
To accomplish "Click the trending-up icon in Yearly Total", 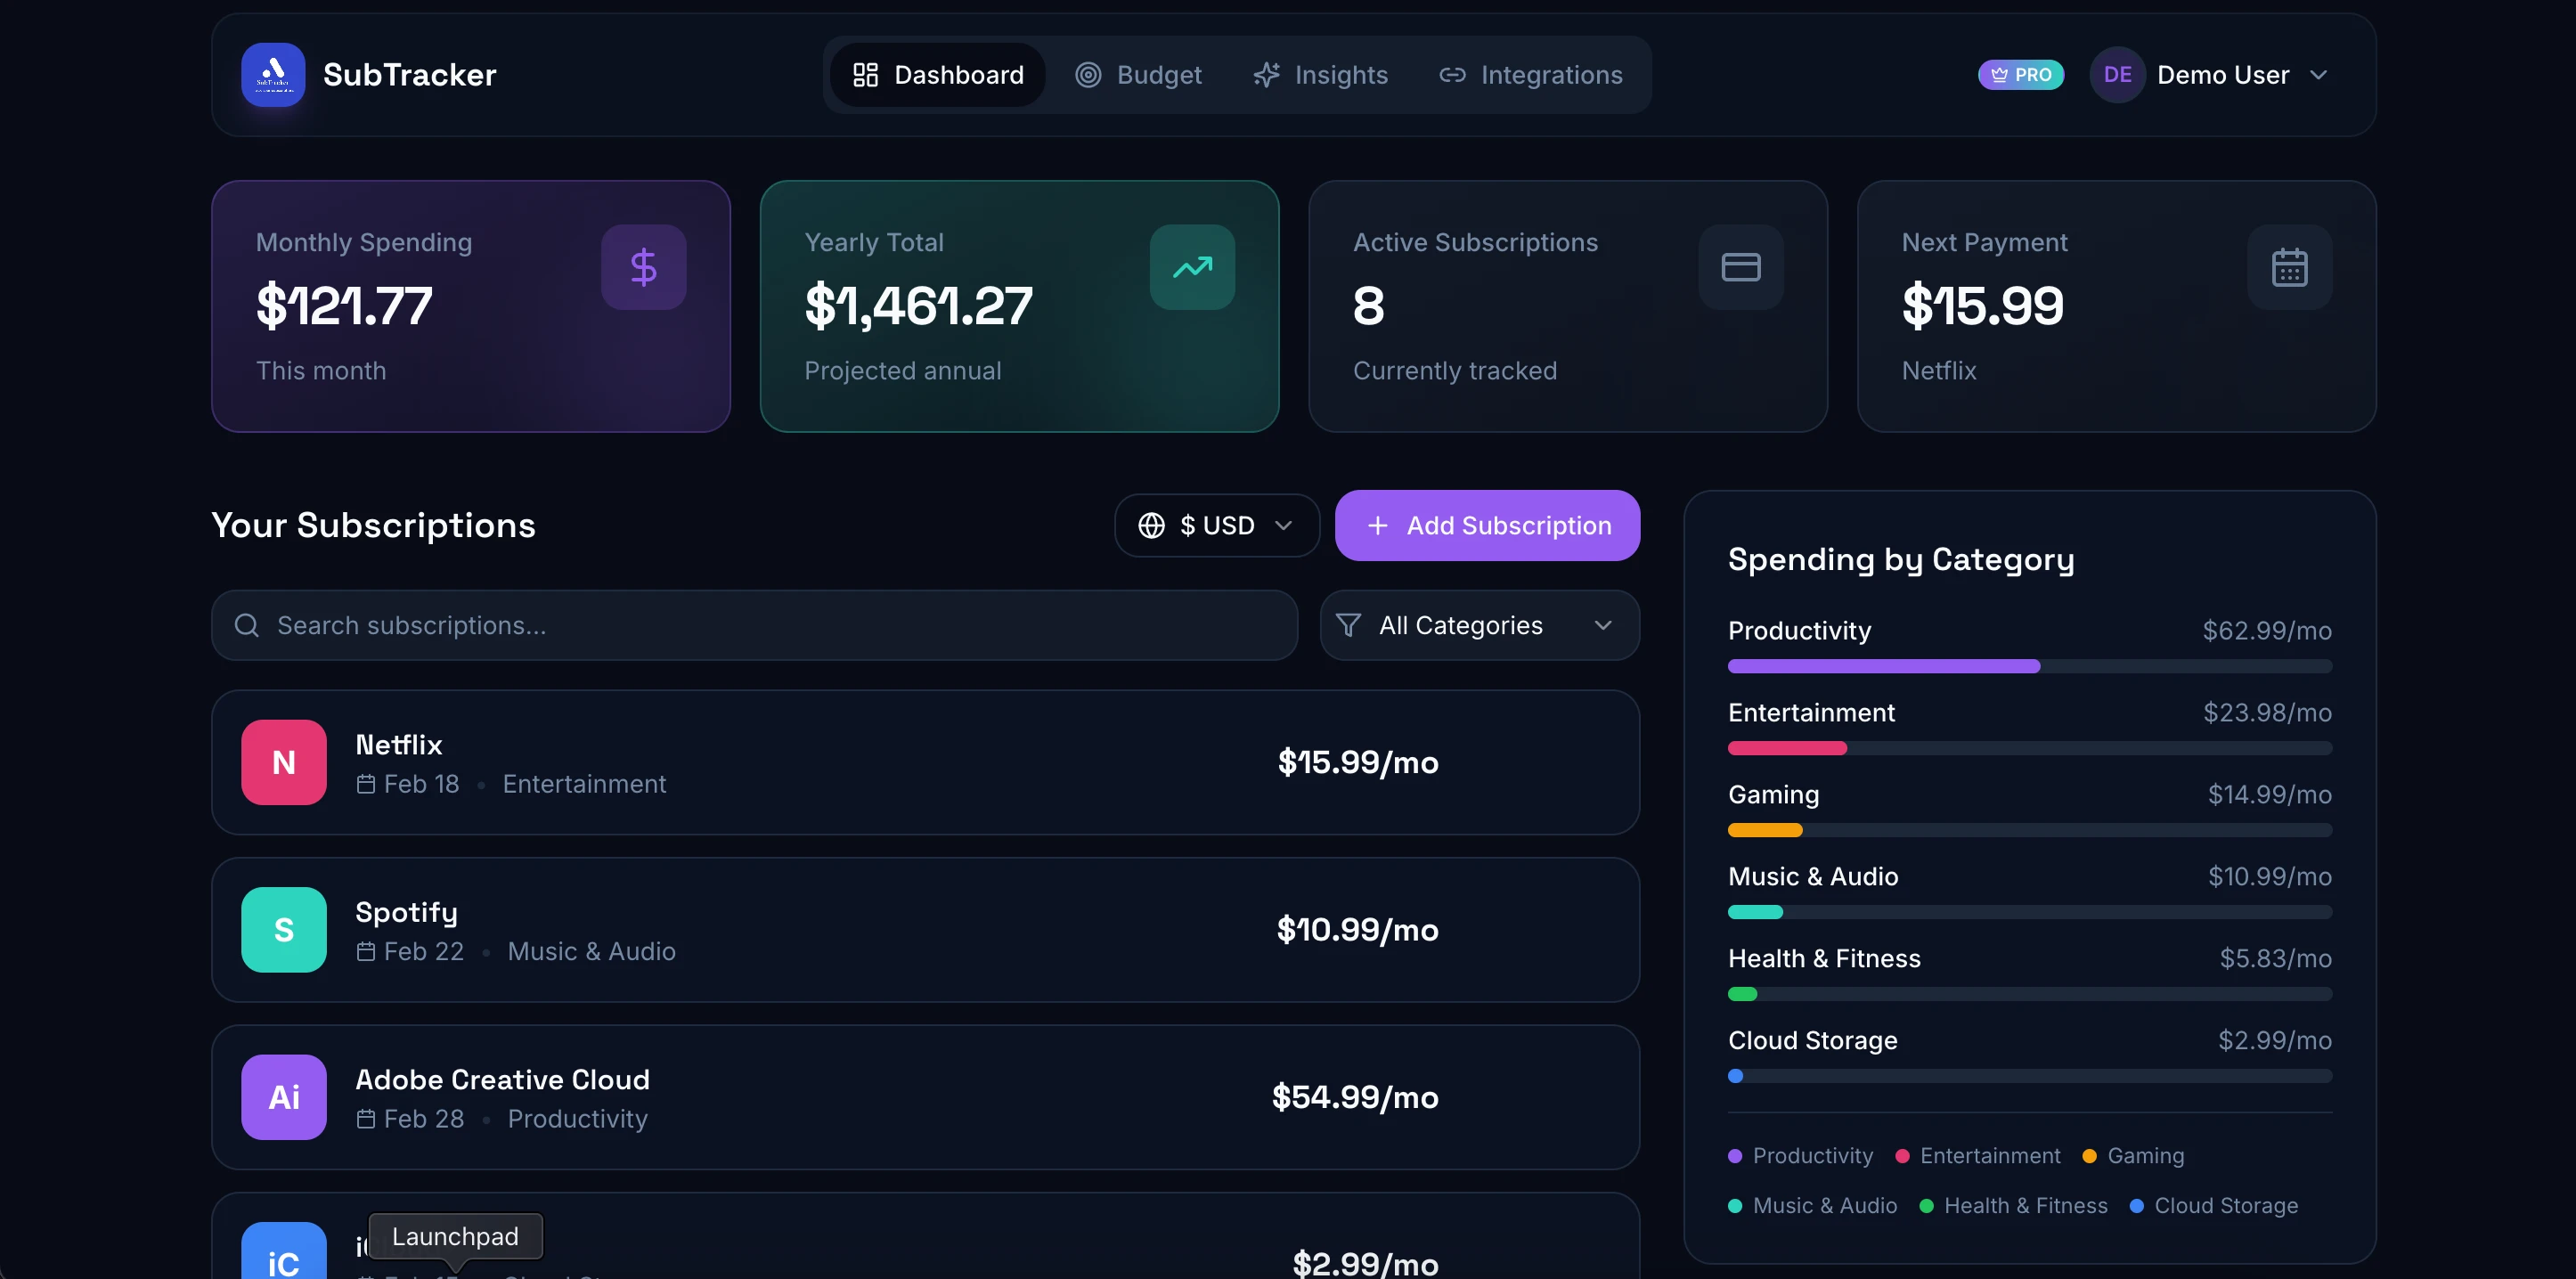I will coord(1192,267).
